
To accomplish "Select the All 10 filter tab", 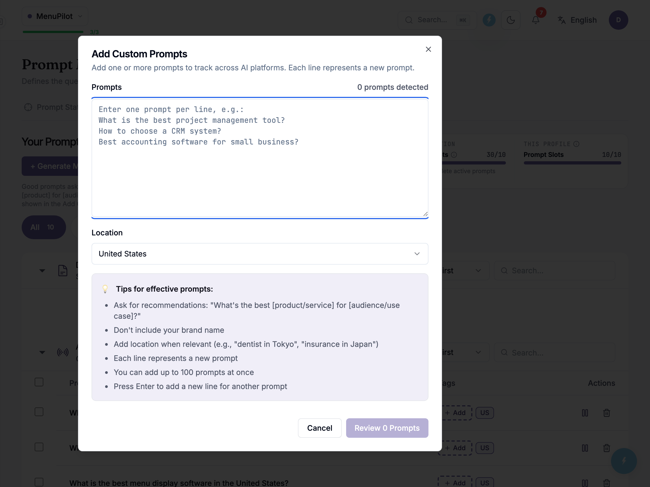I will (x=44, y=227).
